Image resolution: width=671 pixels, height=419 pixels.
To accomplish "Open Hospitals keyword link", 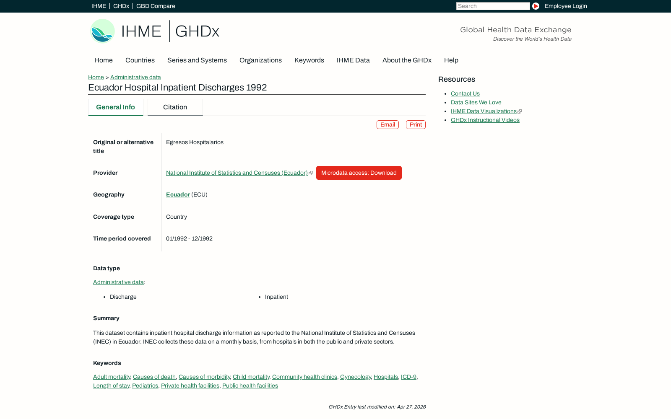I will [386, 377].
